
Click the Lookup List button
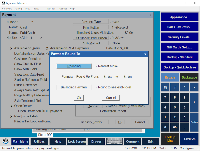(x=170, y=139)
